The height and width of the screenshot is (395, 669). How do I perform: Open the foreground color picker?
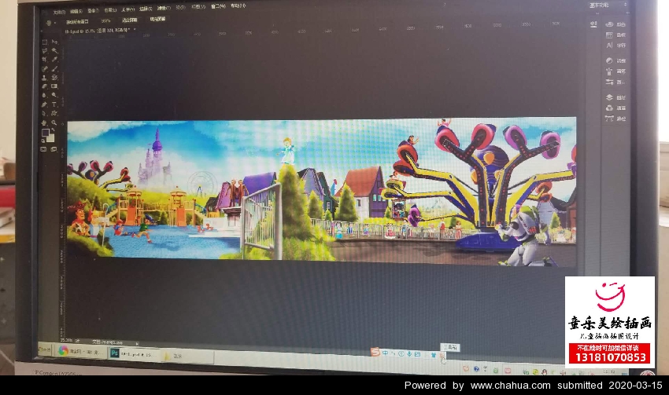tap(45, 133)
